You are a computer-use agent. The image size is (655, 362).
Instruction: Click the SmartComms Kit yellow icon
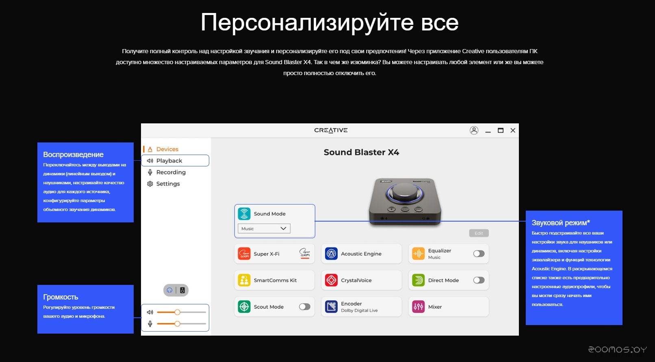244,280
